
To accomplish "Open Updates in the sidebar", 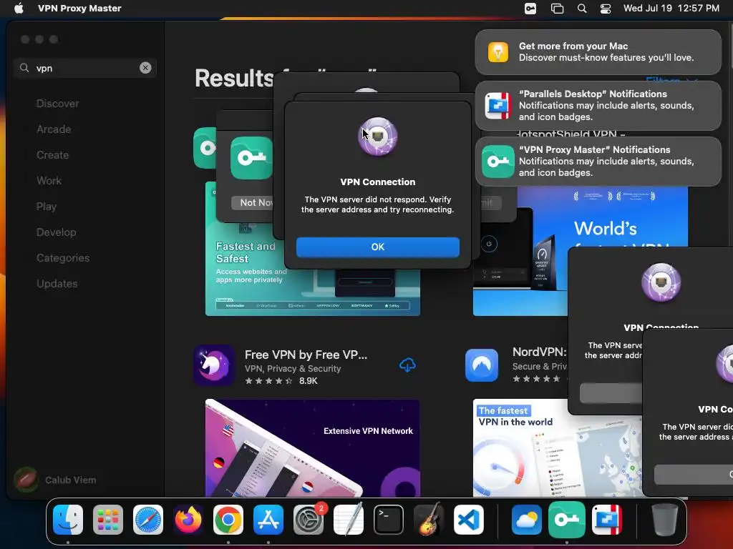I will [x=57, y=283].
